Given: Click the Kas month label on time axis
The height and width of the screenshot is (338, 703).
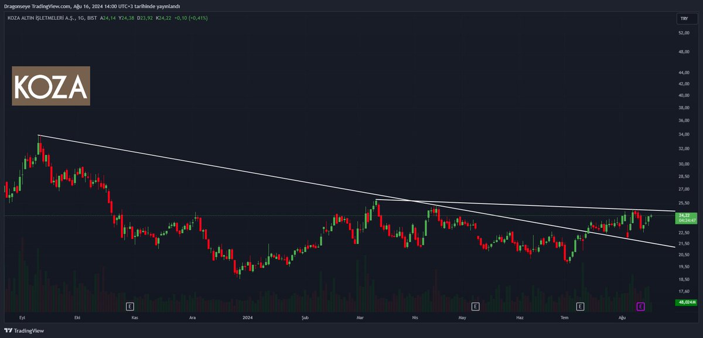Looking at the screenshot, I should coord(134,317).
